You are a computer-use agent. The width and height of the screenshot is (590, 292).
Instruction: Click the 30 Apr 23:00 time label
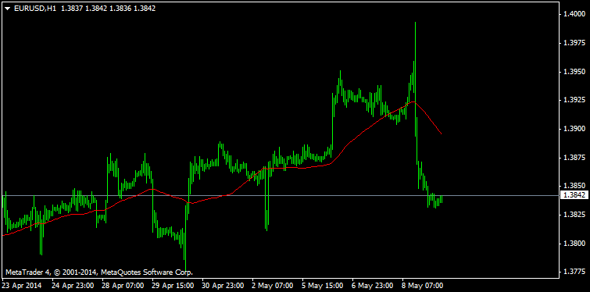tap(223, 286)
